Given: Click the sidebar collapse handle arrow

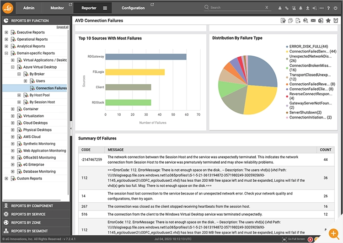Looking at the screenshot, I should tap(71, 129).
